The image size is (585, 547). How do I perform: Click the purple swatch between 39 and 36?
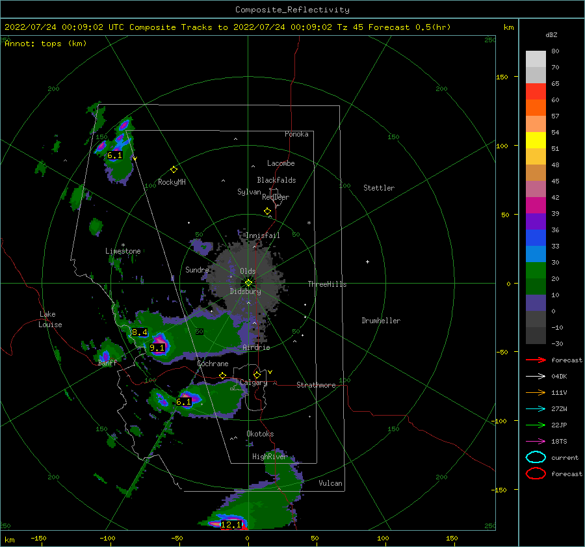coord(536,222)
